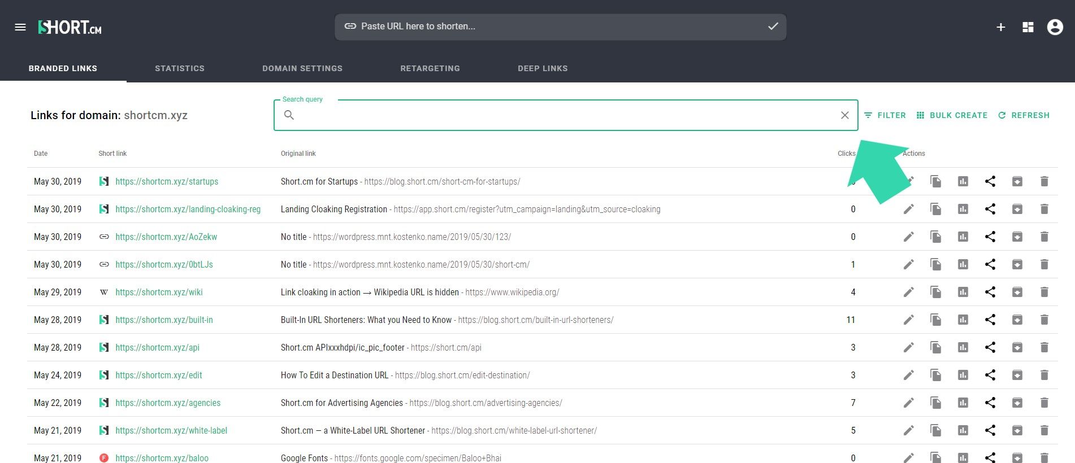Archive the AoZekw short link
The image size is (1075, 463).
click(1017, 237)
